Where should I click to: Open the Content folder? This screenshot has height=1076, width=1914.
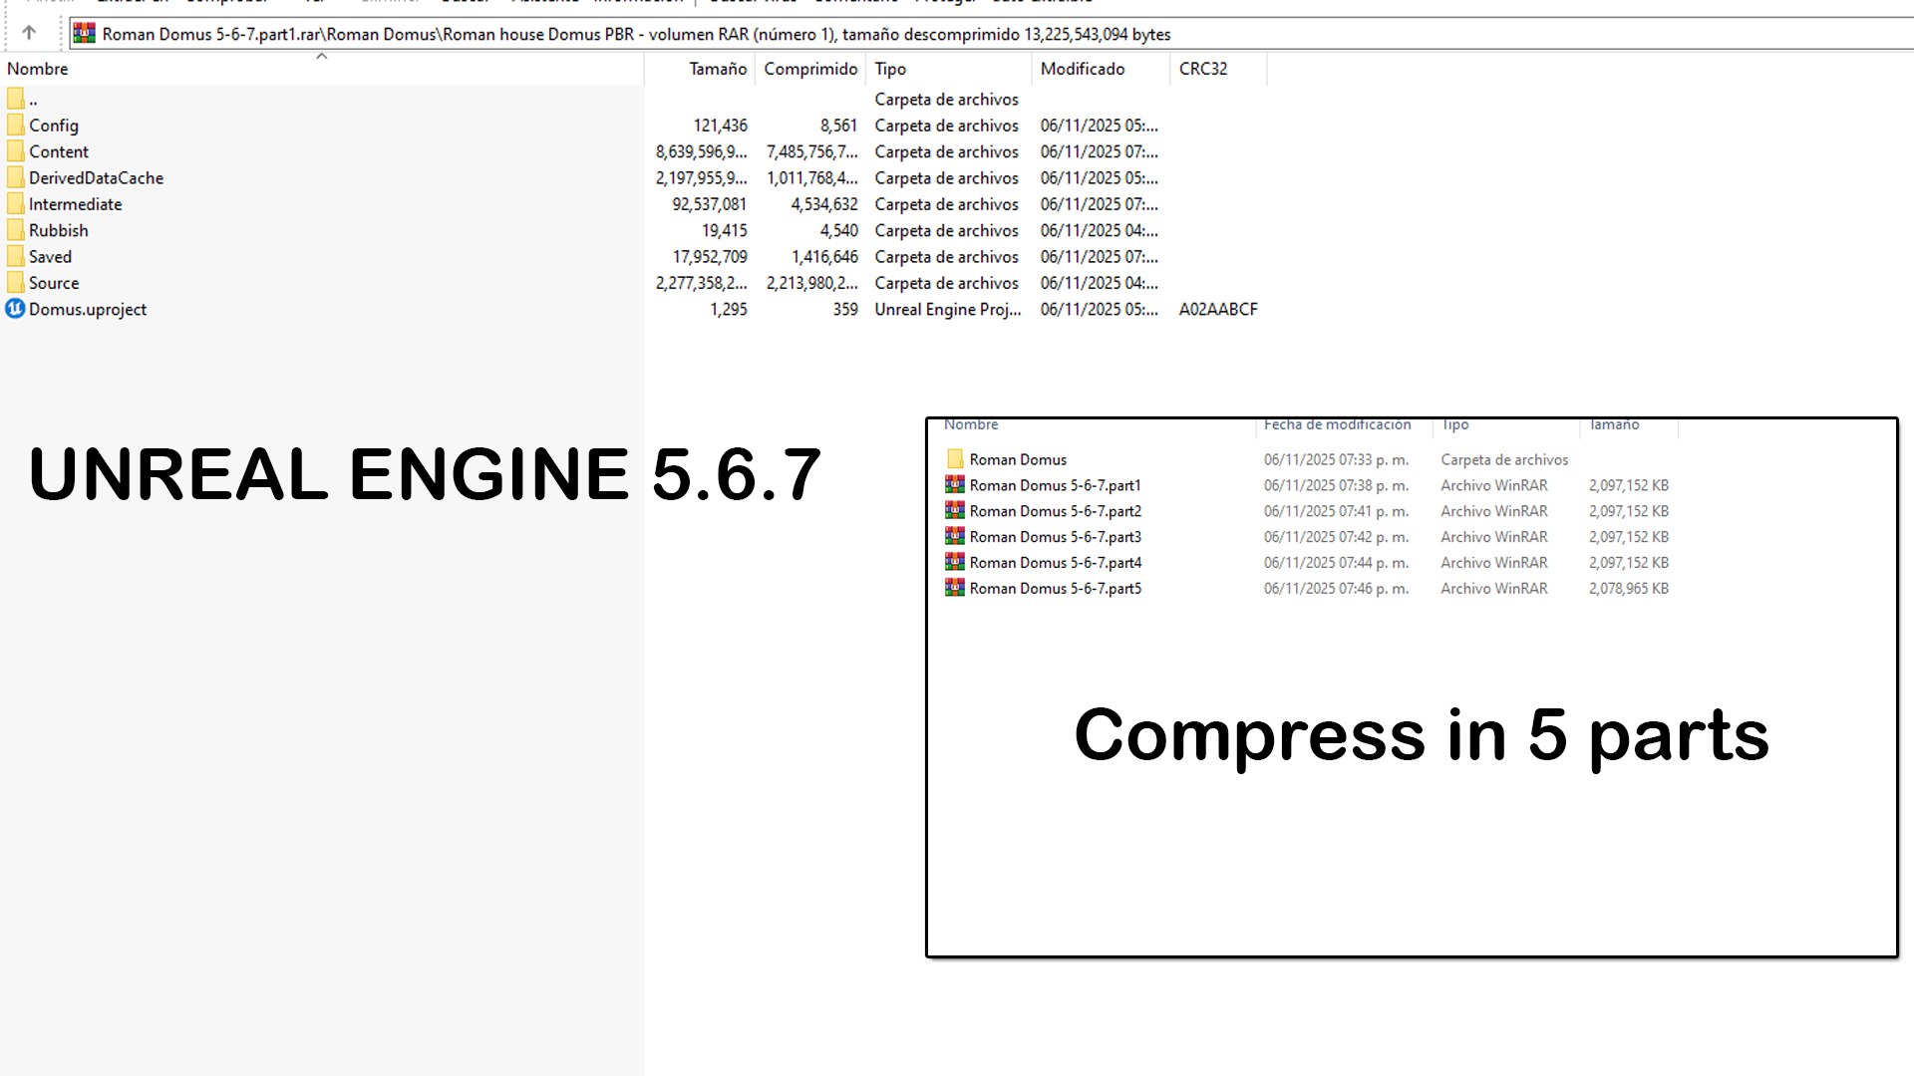pyautogui.click(x=58, y=151)
